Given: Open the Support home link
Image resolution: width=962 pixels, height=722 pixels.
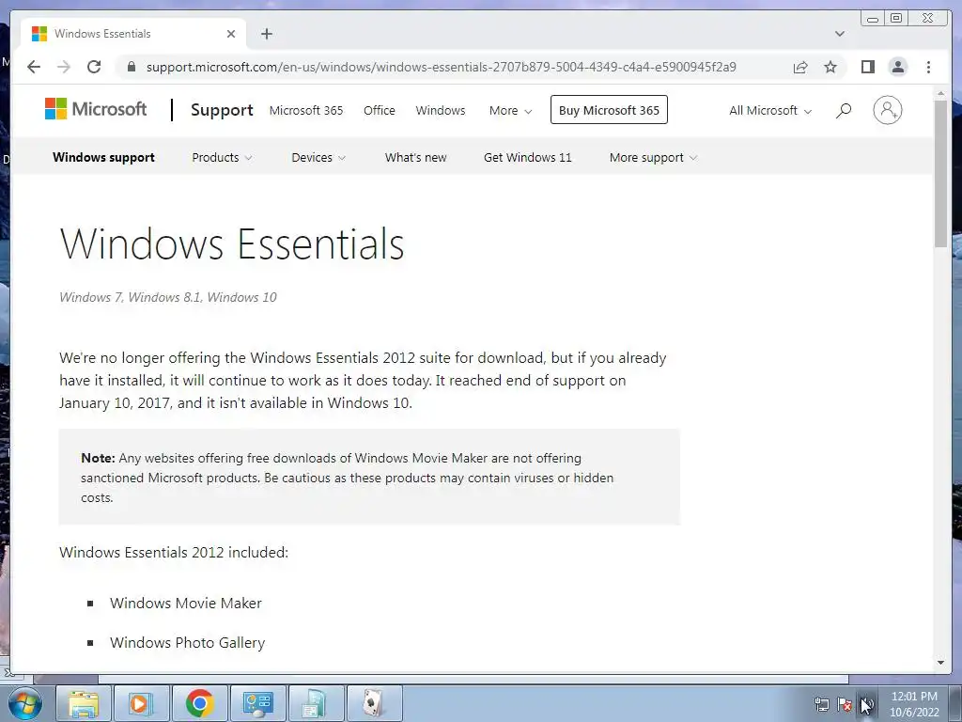Looking at the screenshot, I should tap(222, 110).
